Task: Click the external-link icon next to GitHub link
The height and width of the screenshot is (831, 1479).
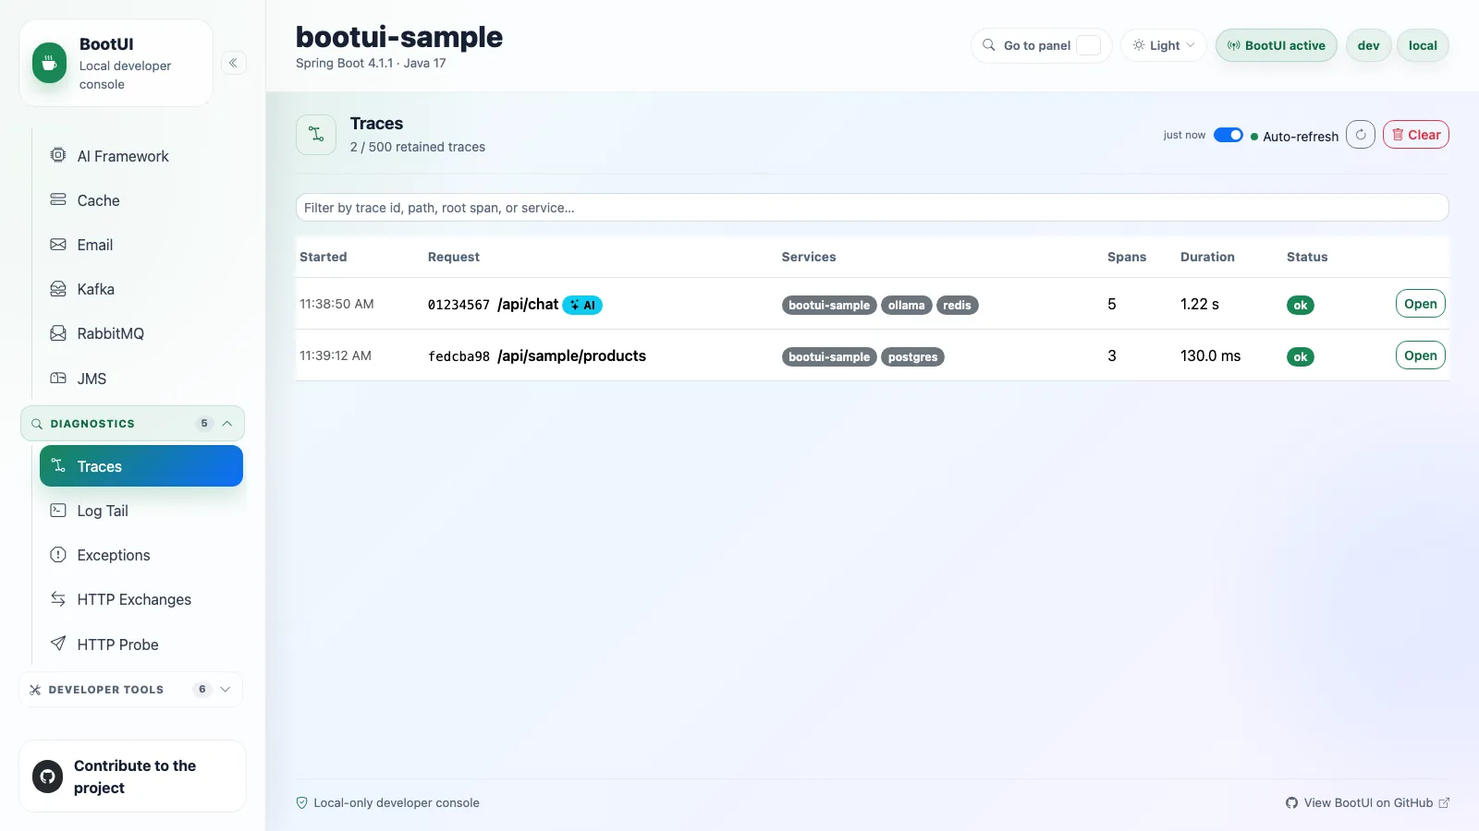Action: click(x=1444, y=803)
